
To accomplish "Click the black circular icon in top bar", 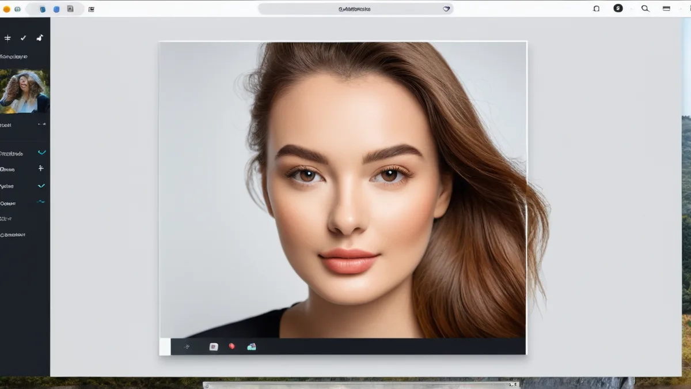I will pyautogui.click(x=618, y=9).
